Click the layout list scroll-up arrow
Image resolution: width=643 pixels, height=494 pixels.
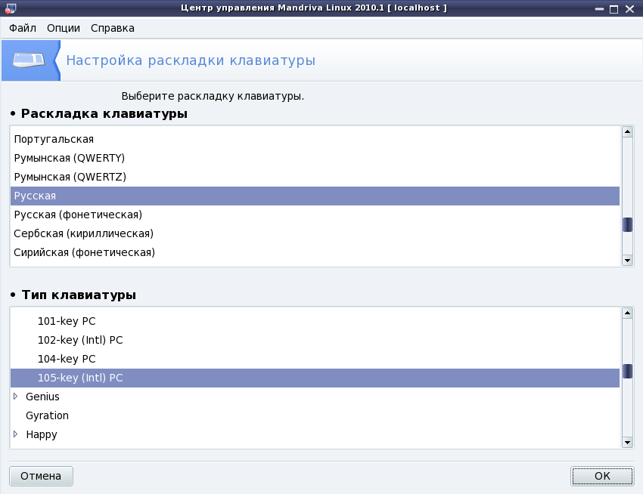coord(627,132)
